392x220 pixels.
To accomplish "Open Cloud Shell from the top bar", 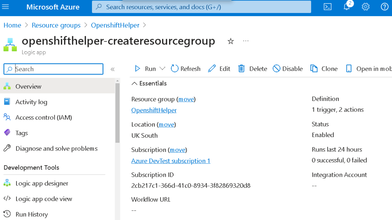I will (x=328, y=7).
